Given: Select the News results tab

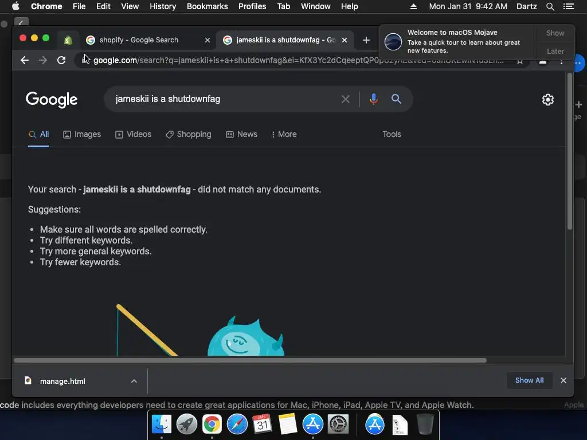Looking at the screenshot, I should [x=241, y=134].
